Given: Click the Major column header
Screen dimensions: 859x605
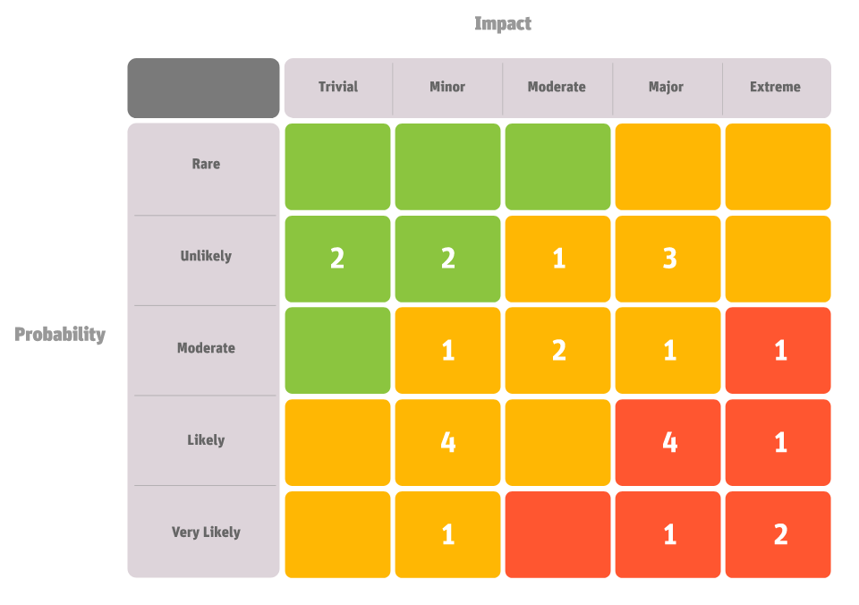Looking at the screenshot, I should pyautogui.click(x=666, y=87).
